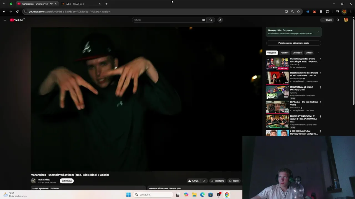Image resolution: width=355 pixels, height=199 pixels.
Task: View site information icon in address bar
Action: click(x=25, y=12)
